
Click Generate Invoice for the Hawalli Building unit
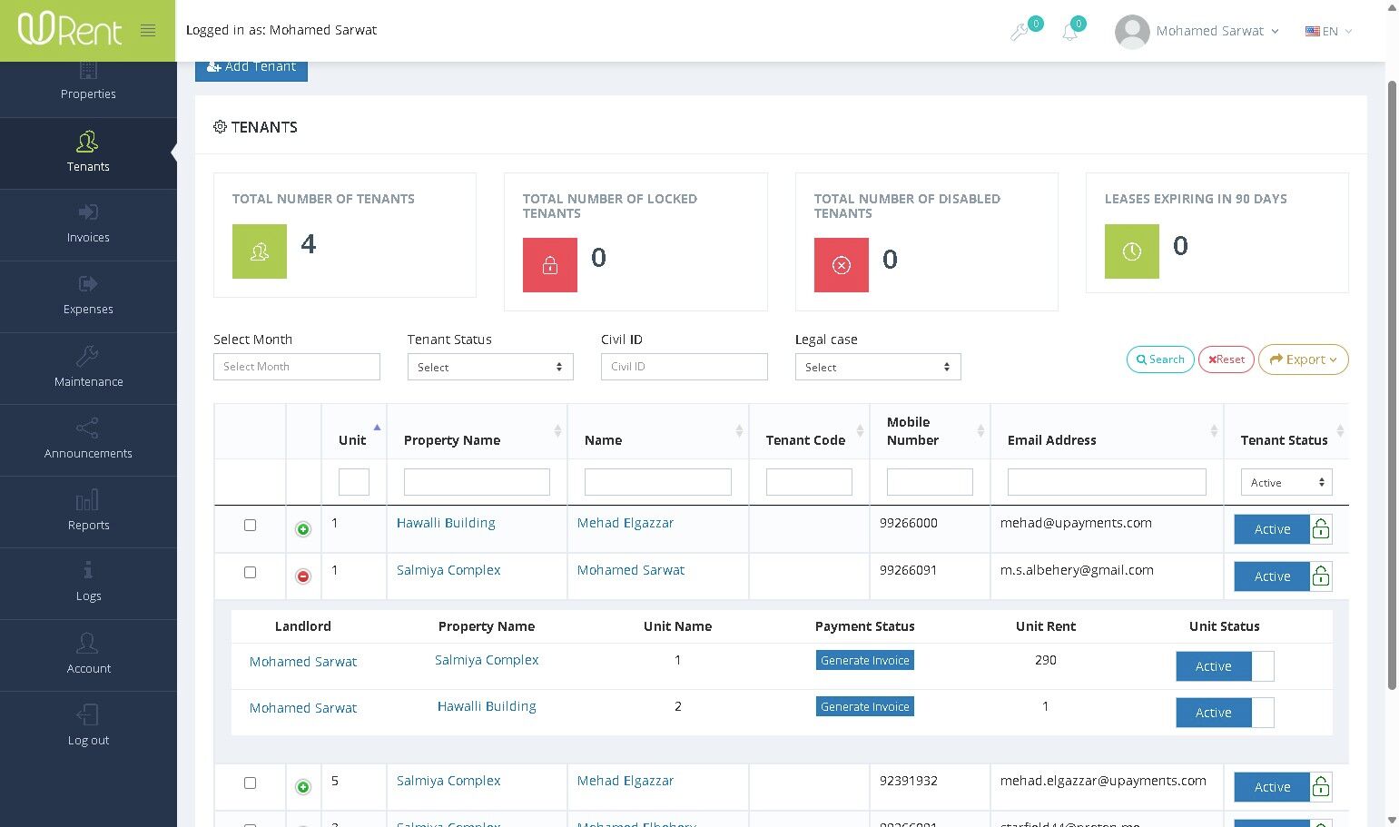864,707
